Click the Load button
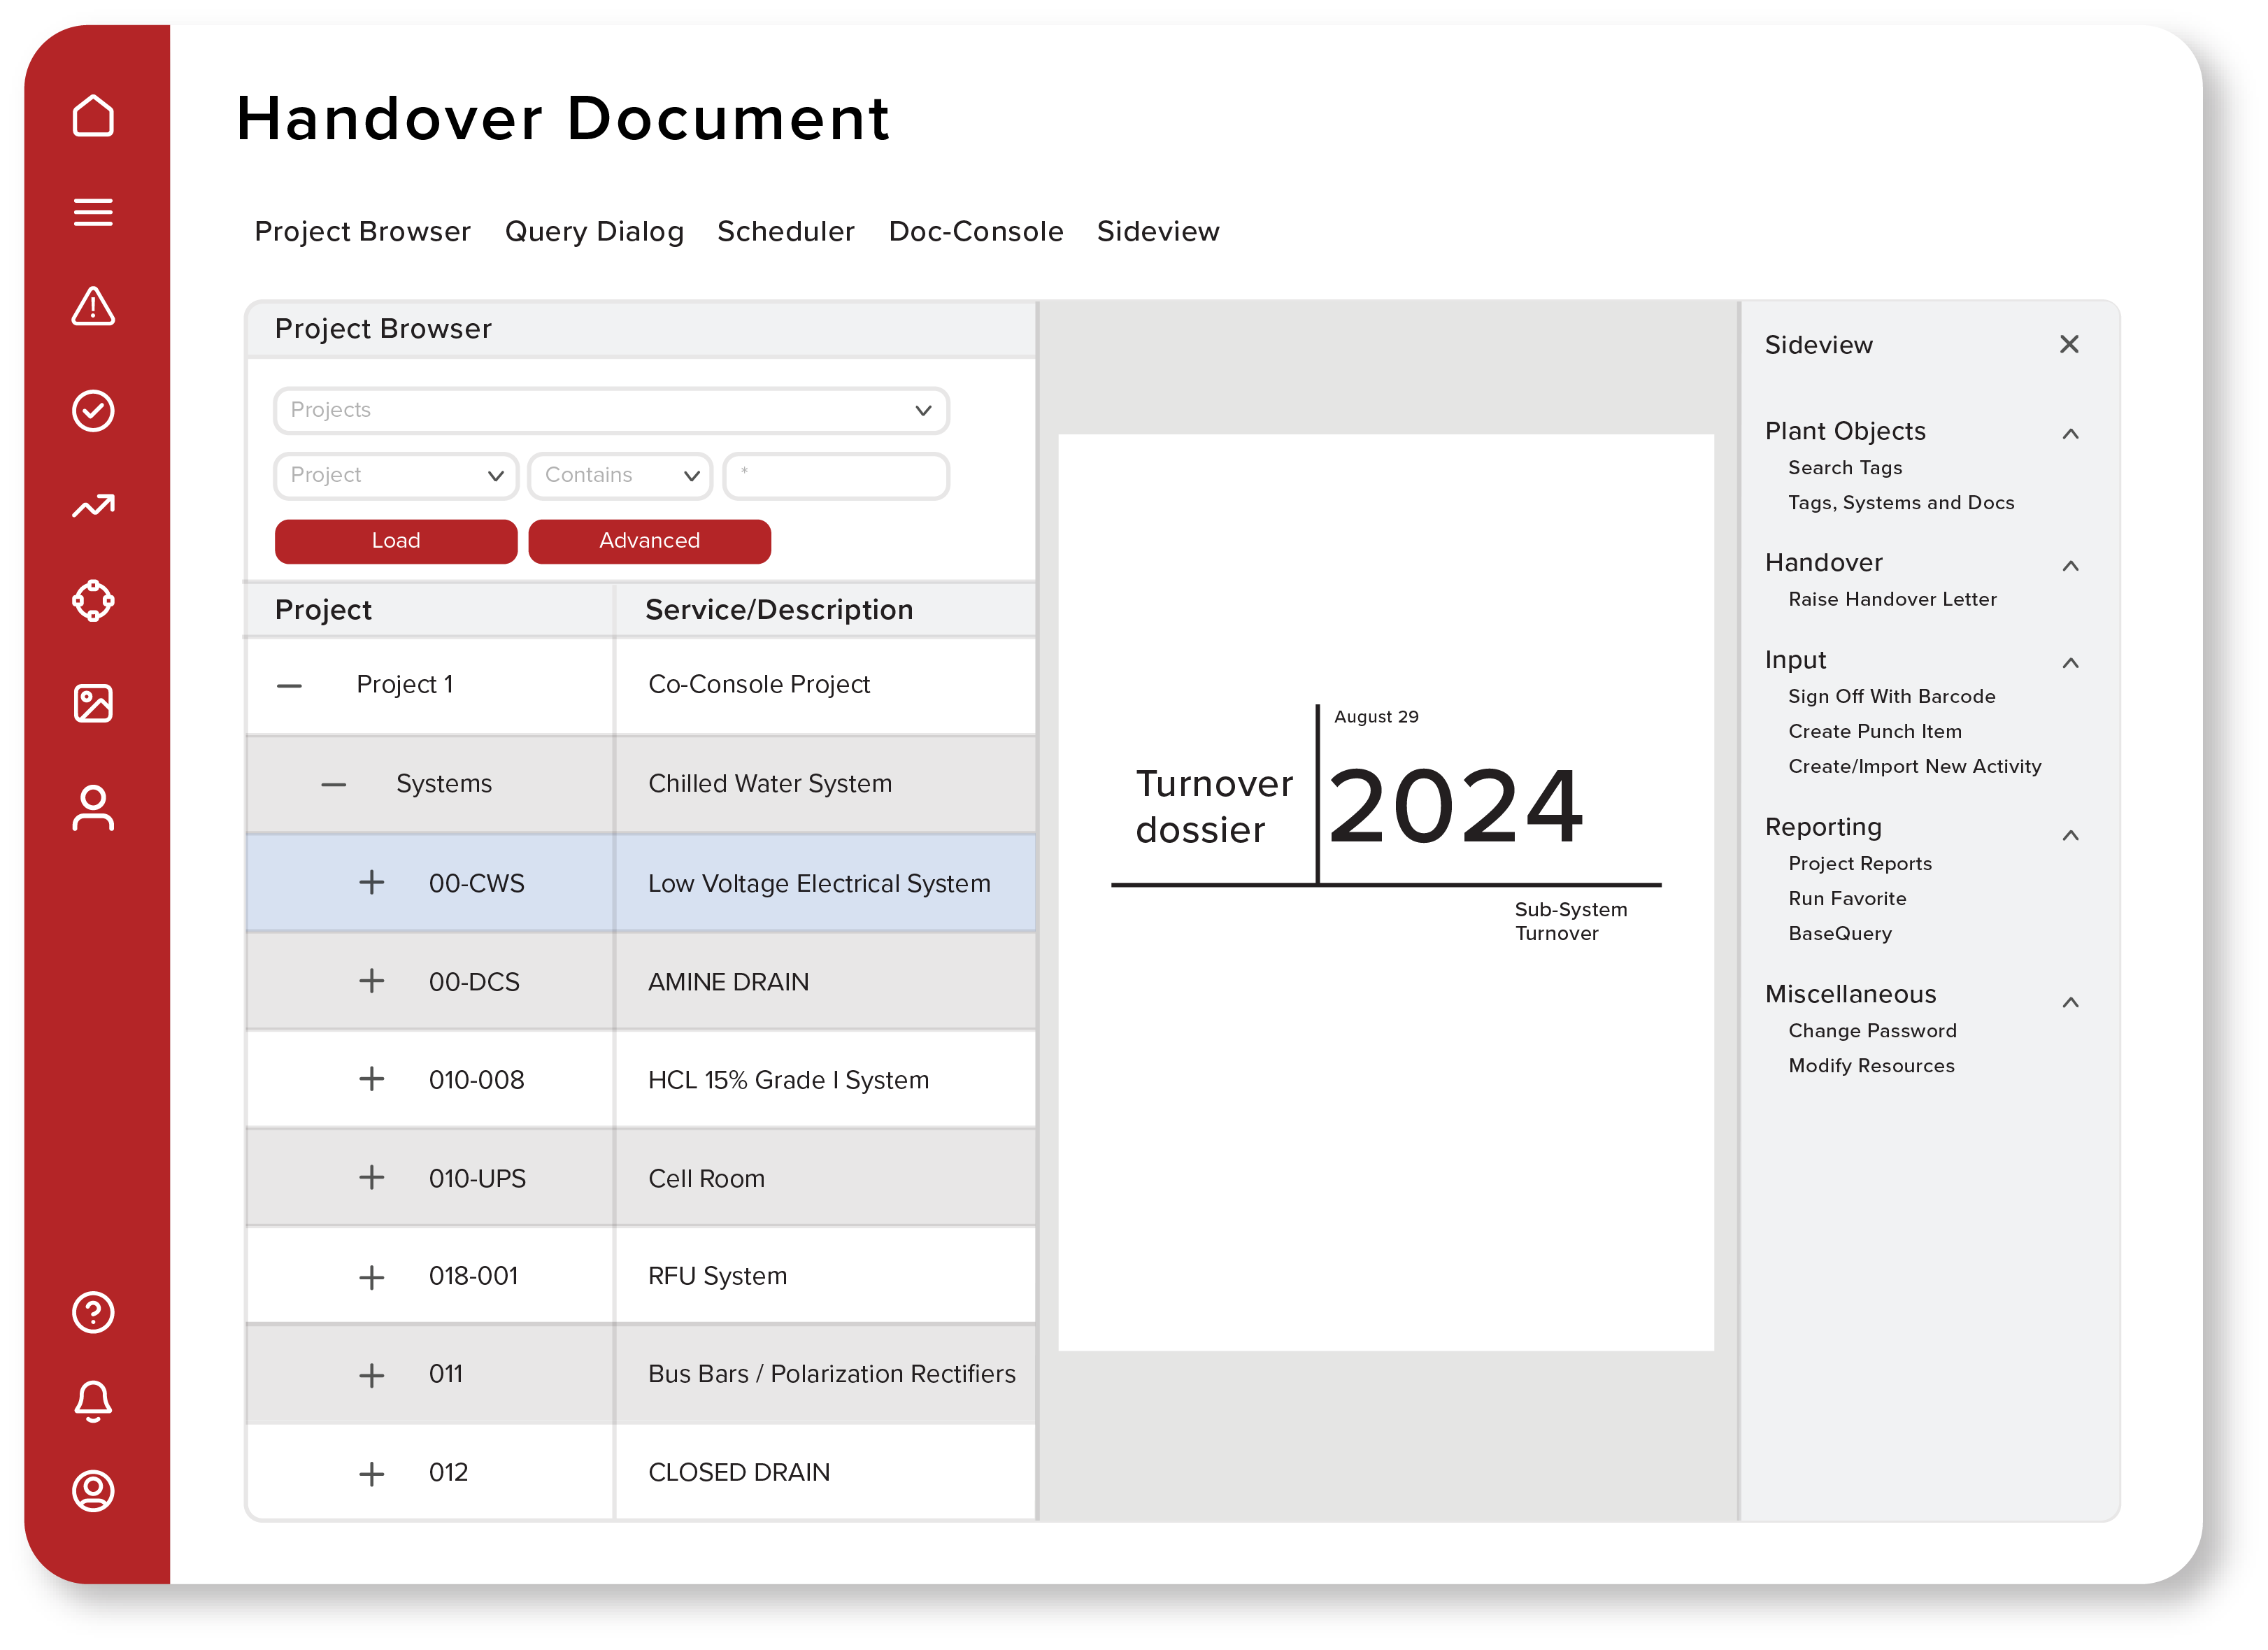The width and height of the screenshot is (2268, 1650). [396, 541]
